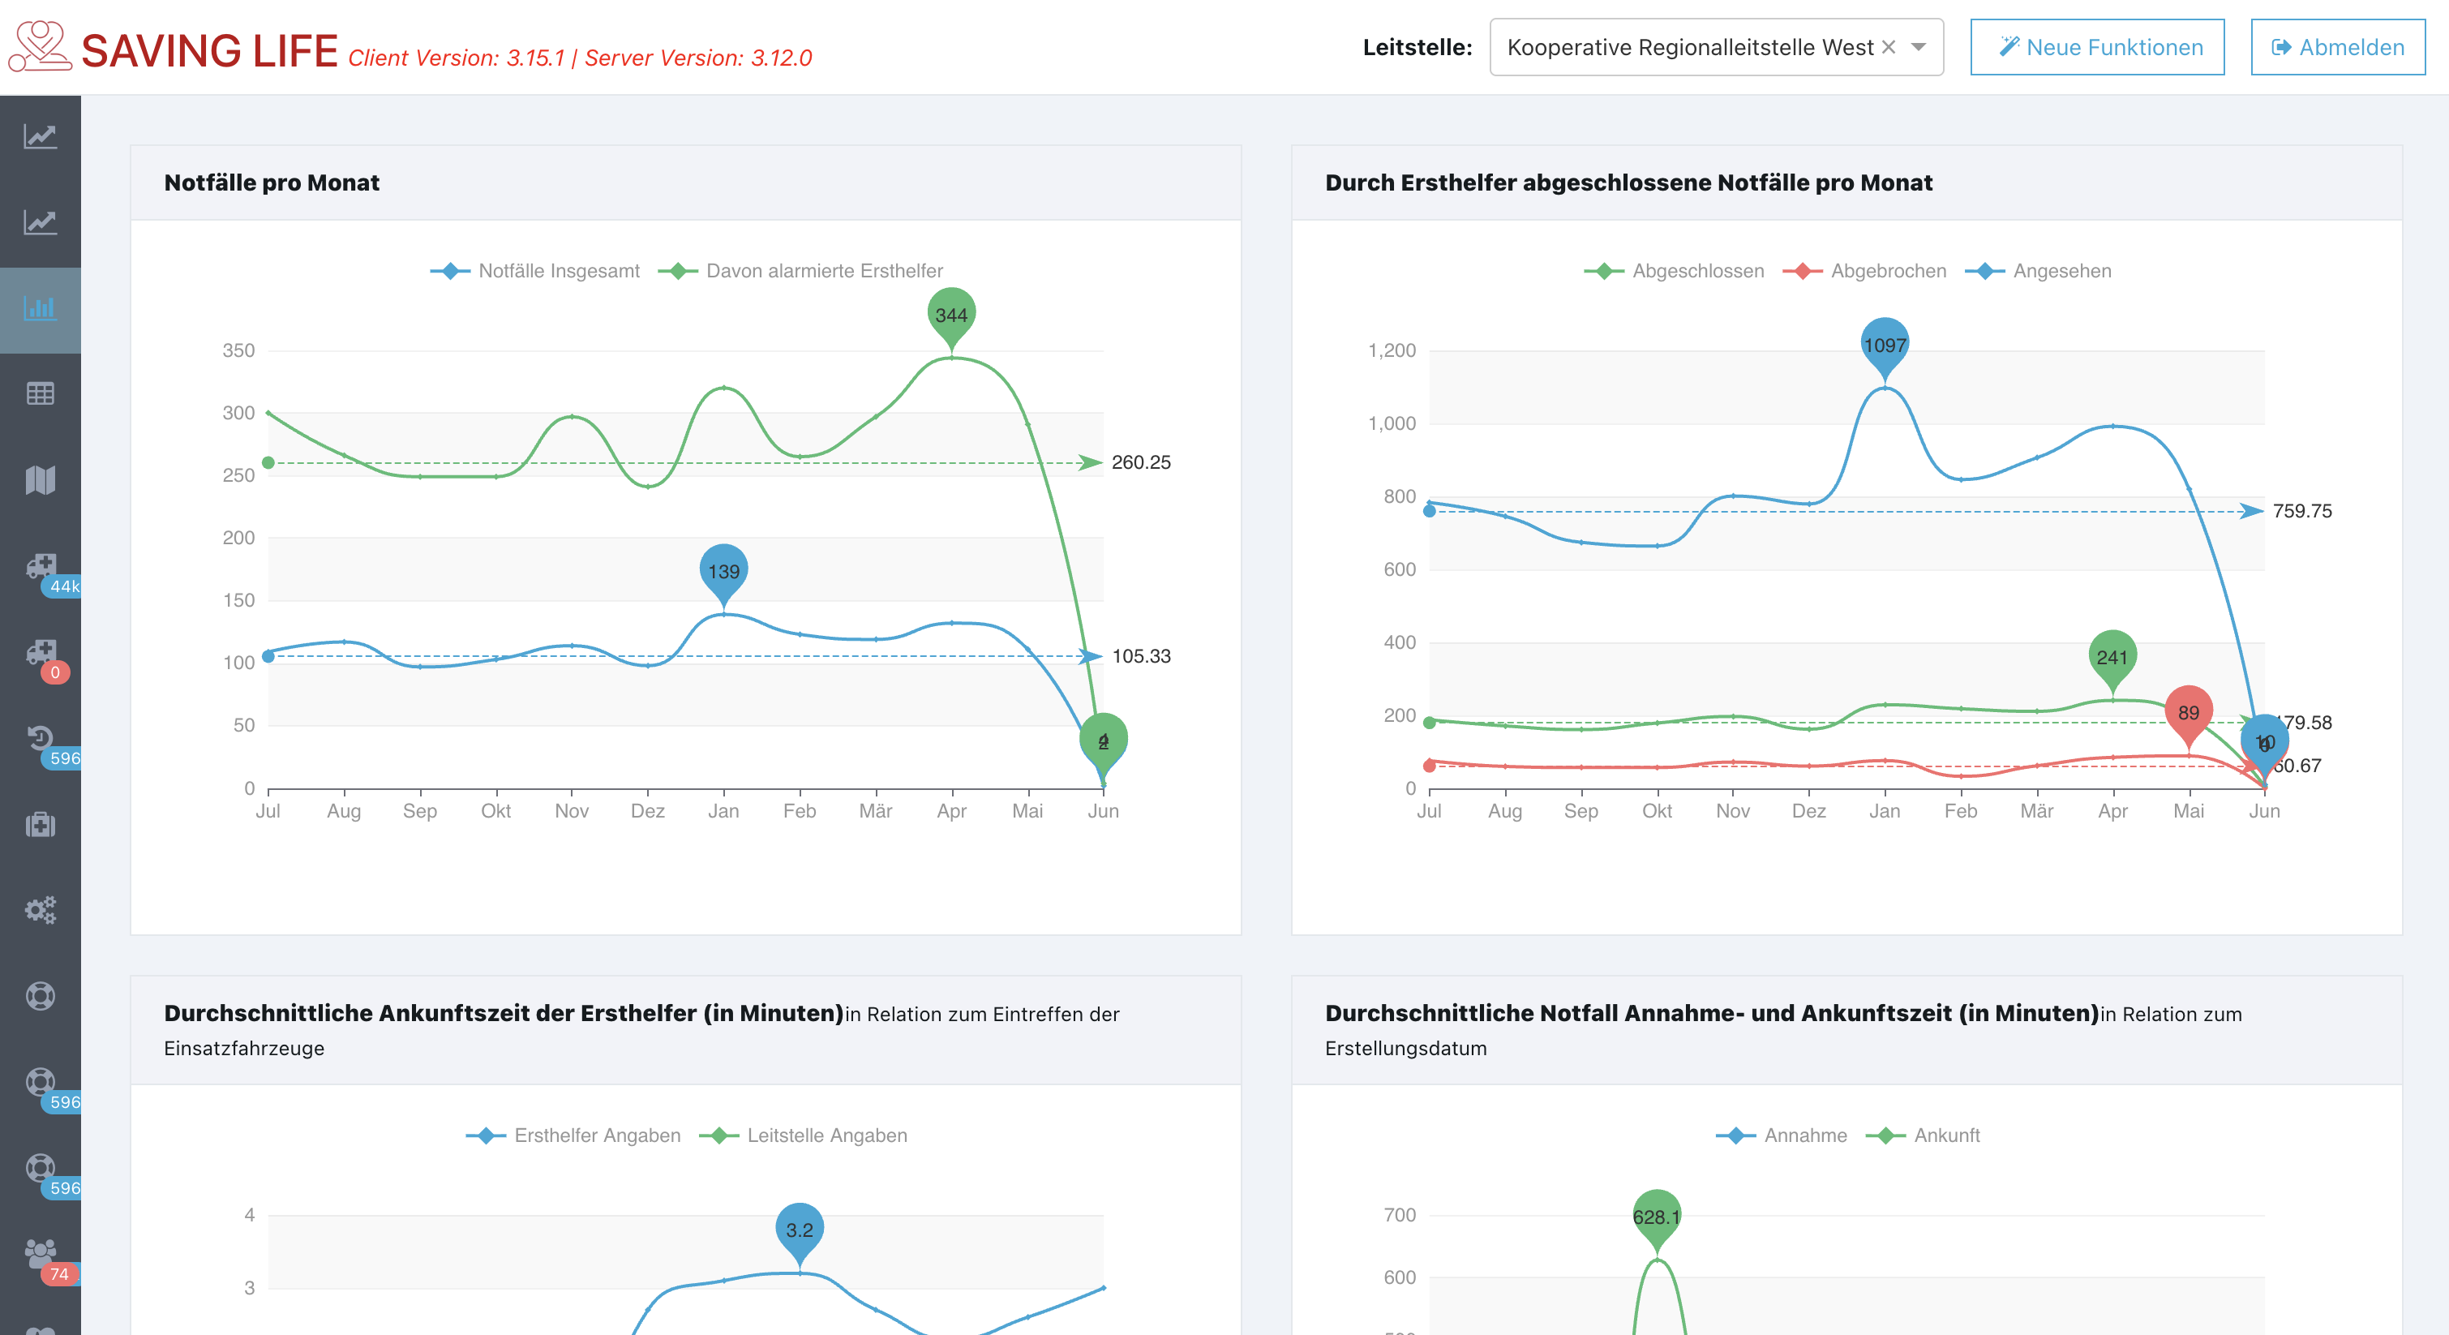
Task: Click the green 344 maximum pin marker
Action: pos(952,315)
